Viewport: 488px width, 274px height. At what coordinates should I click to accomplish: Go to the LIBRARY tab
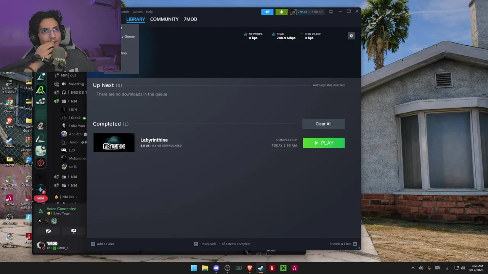[136, 19]
